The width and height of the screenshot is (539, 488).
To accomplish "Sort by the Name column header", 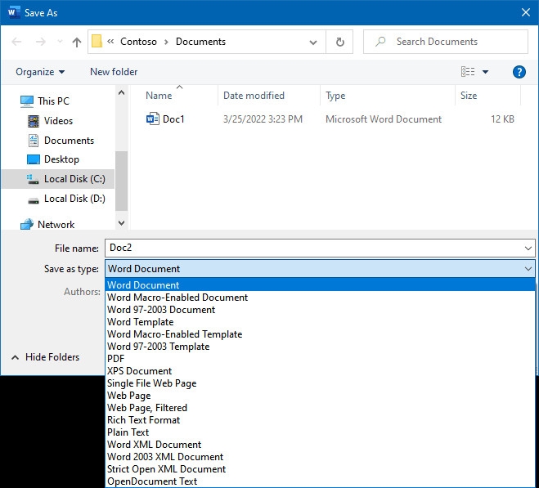I will 159,96.
